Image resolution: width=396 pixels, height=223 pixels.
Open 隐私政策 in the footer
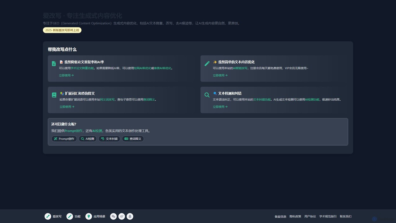tap(295, 216)
